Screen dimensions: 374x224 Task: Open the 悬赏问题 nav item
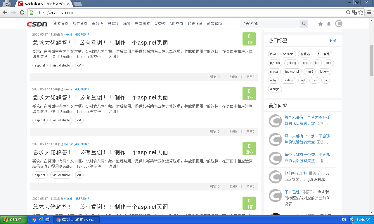coord(80,24)
